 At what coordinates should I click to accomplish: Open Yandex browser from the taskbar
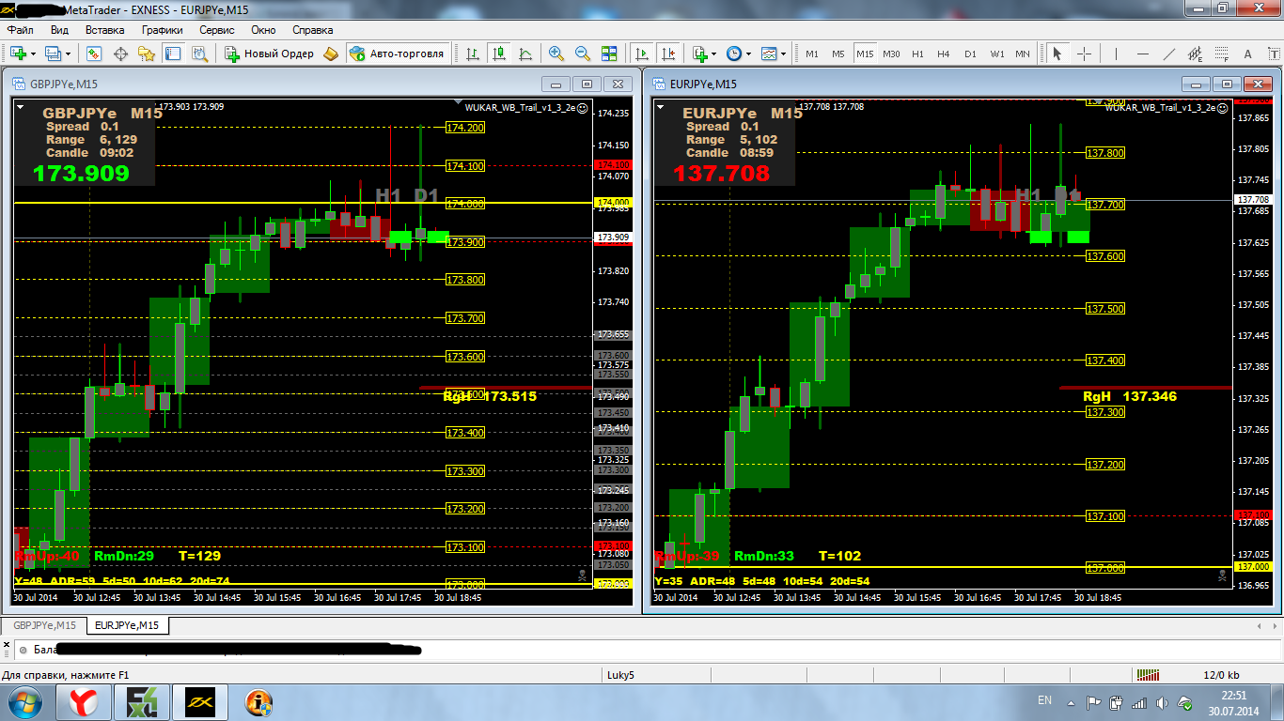click(85, 701)
